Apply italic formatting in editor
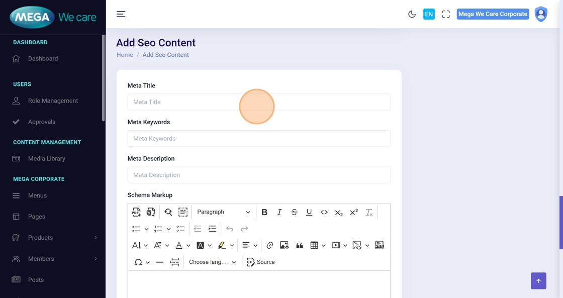The height and width of the screenshot is (298, 563). 279,212
